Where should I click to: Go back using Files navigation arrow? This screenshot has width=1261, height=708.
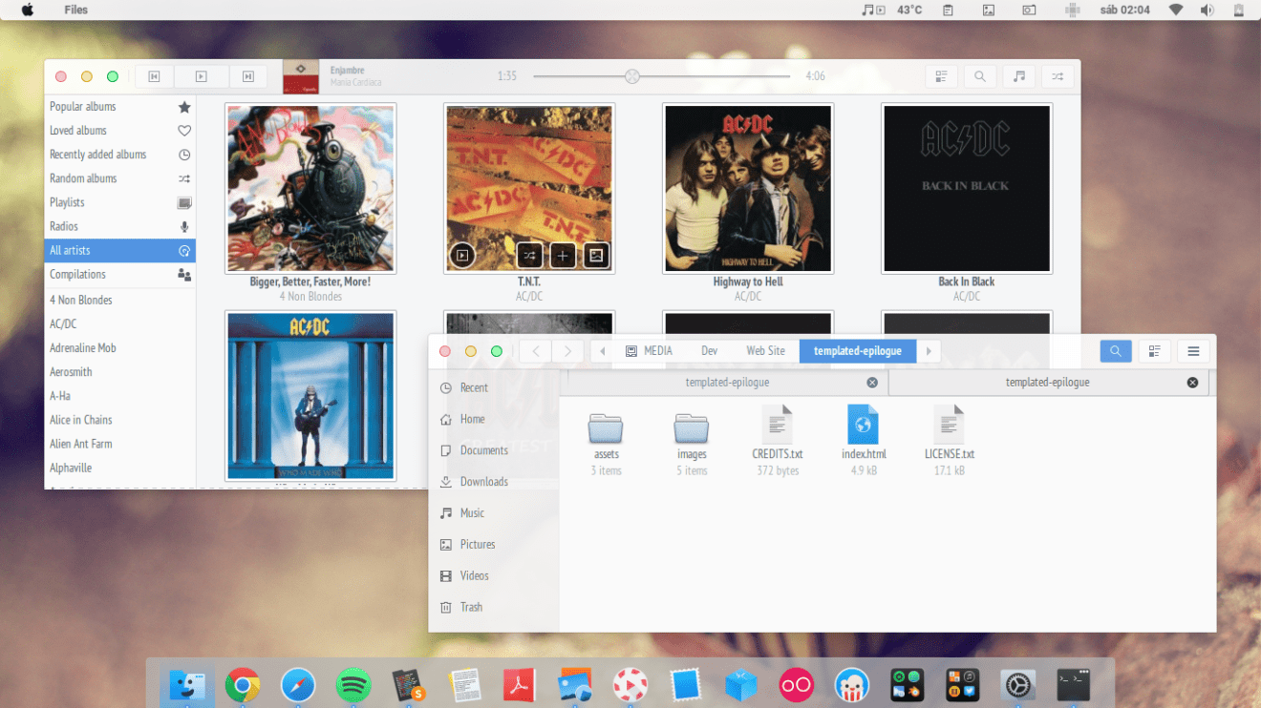coord(535,351)
